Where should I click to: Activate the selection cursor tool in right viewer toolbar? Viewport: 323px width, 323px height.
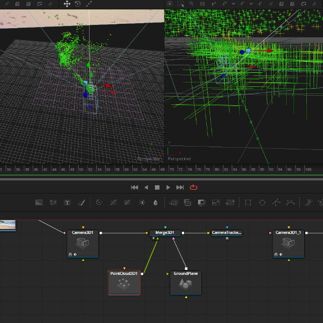181,4
